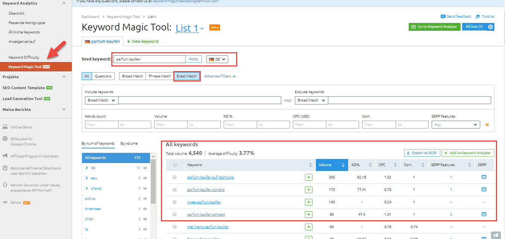Viewport: 505px width, 239px height.
Task: Select the Exact Match tab
Action: (187, 76)
